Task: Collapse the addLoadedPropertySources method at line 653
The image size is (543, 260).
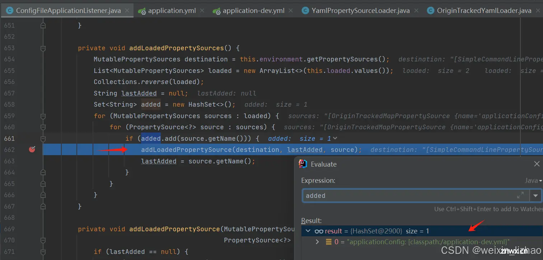Action: point(43,48)
